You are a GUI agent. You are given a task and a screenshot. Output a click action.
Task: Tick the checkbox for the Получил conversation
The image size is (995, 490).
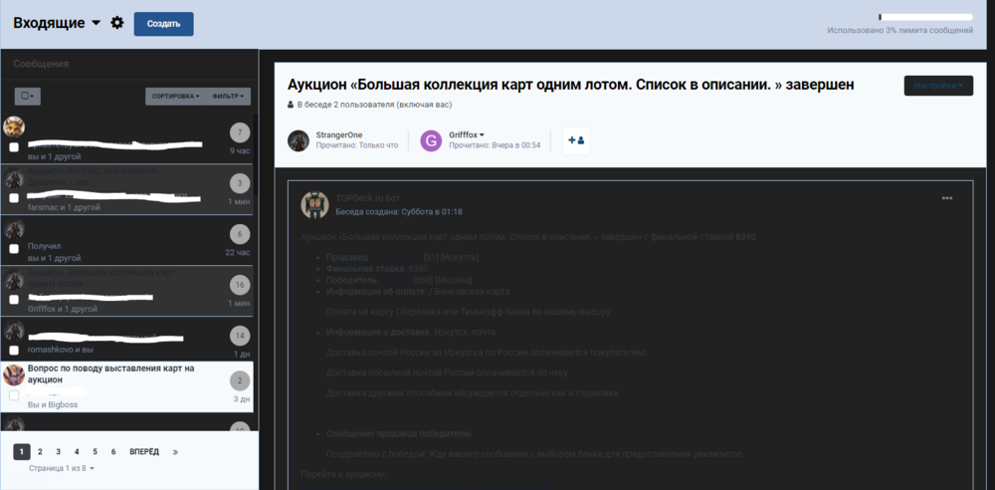(14, 249)
